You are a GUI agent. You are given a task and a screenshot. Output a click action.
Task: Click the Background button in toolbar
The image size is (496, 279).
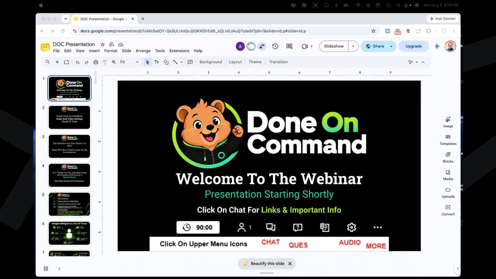(x=210, y=62)
